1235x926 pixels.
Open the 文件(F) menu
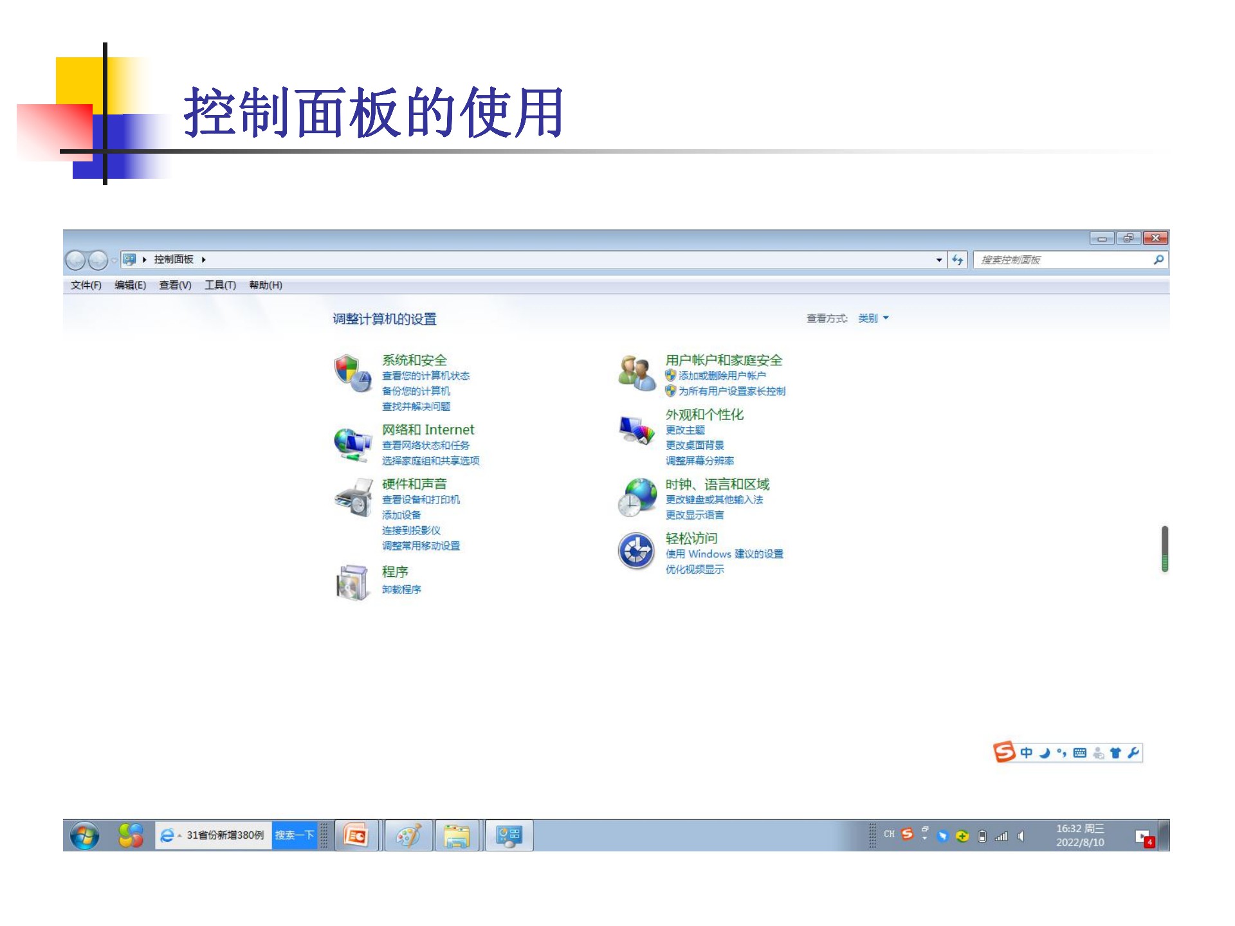point(86,285)
